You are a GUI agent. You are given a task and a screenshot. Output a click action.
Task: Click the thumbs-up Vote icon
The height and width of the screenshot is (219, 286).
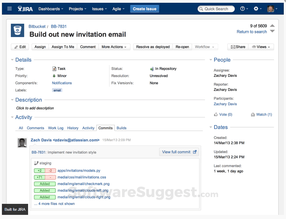[216, 114]
